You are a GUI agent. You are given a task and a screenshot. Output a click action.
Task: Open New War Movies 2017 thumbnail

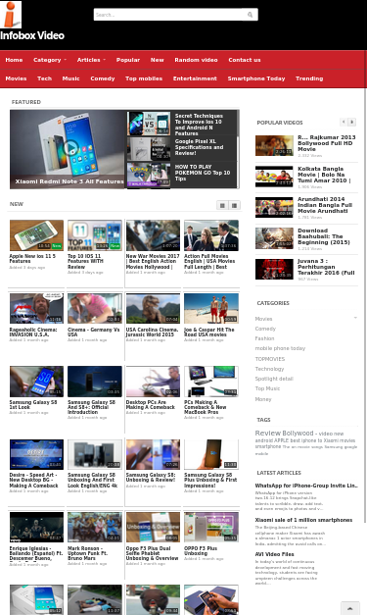click(153, 235)
